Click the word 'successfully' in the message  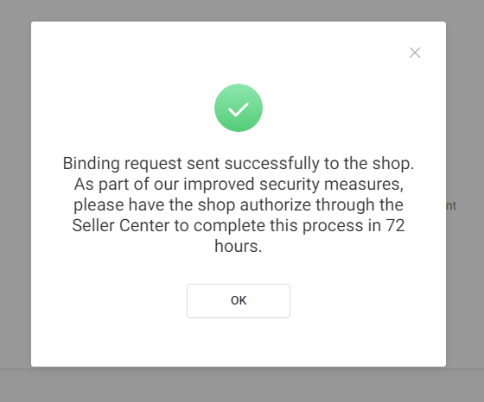click(271, 163)
